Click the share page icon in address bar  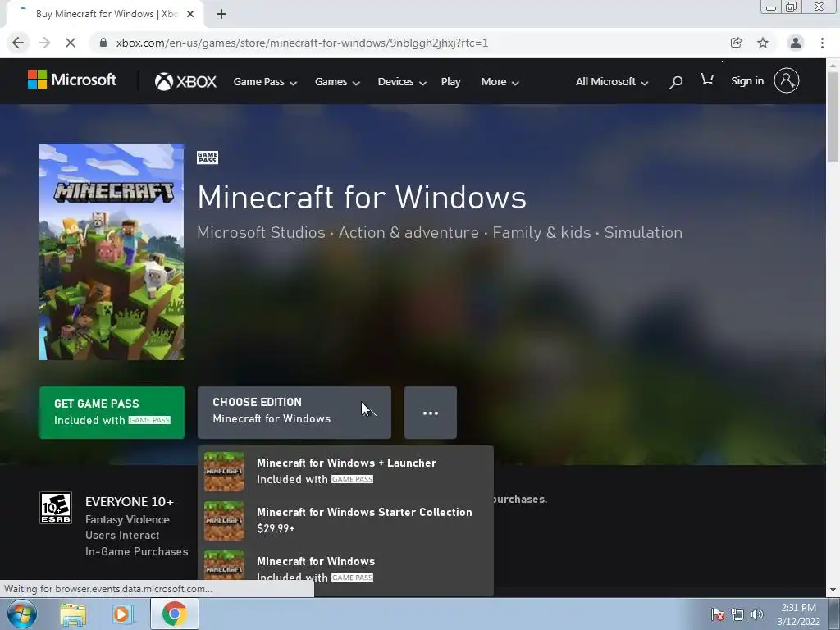point(736,43)
